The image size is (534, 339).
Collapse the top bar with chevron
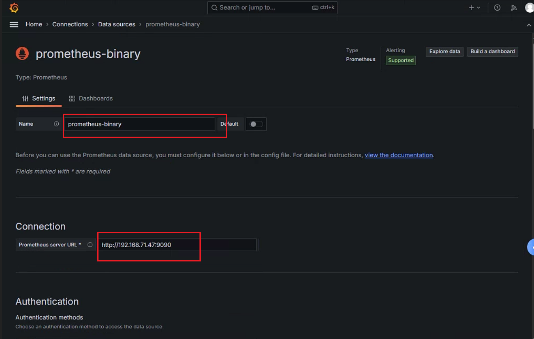(529, 25)
